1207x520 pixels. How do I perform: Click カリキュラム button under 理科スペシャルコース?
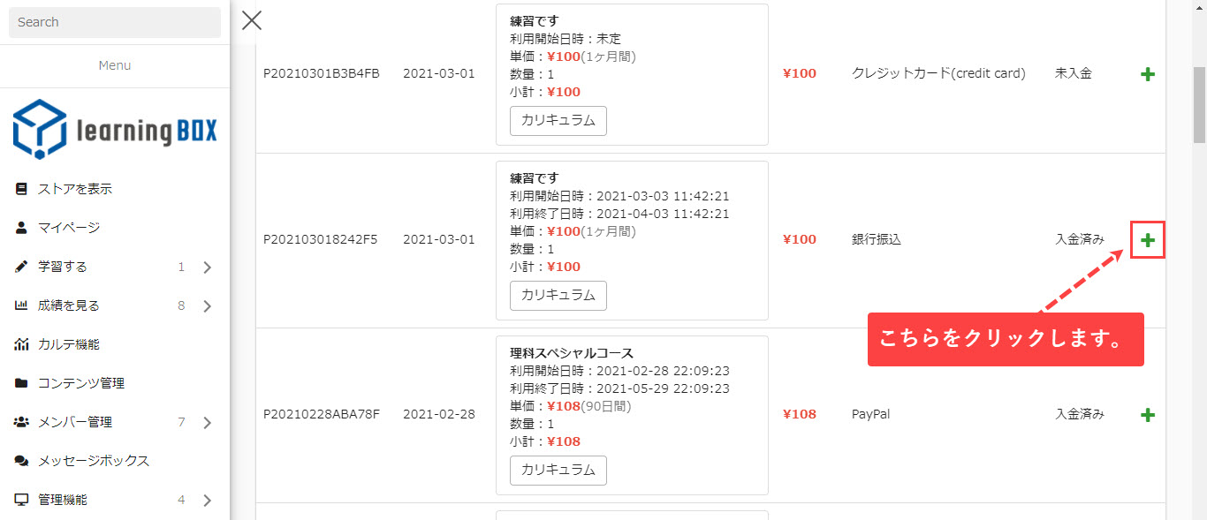point(558,471)
